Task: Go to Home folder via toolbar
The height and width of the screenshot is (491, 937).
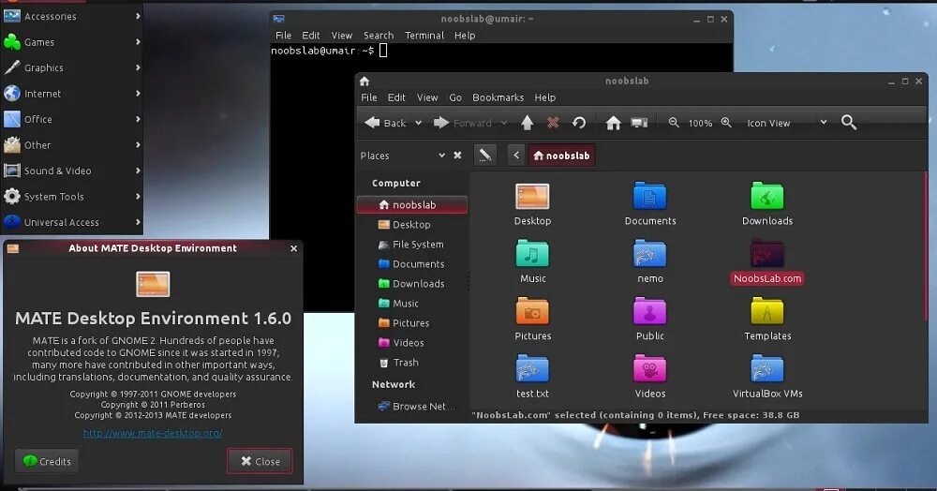Action: (613, 123)
